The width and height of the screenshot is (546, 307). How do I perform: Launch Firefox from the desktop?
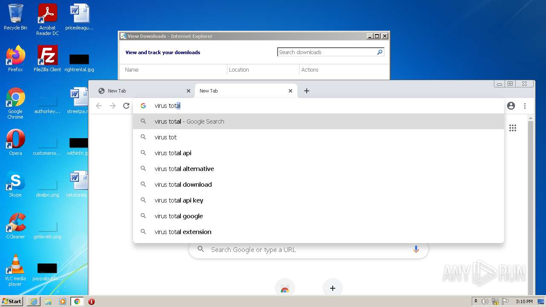[x=15, y=59]
